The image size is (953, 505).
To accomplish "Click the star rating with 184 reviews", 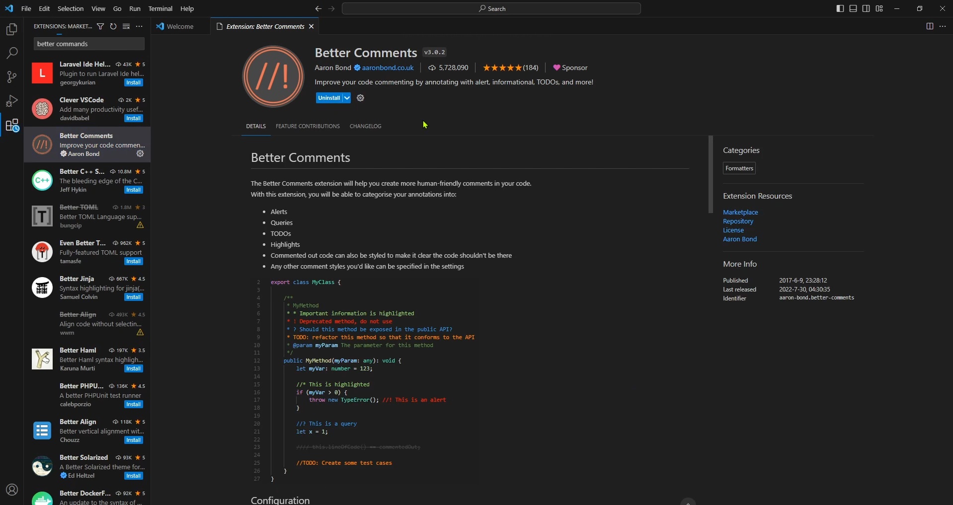I will coord(510,68).
